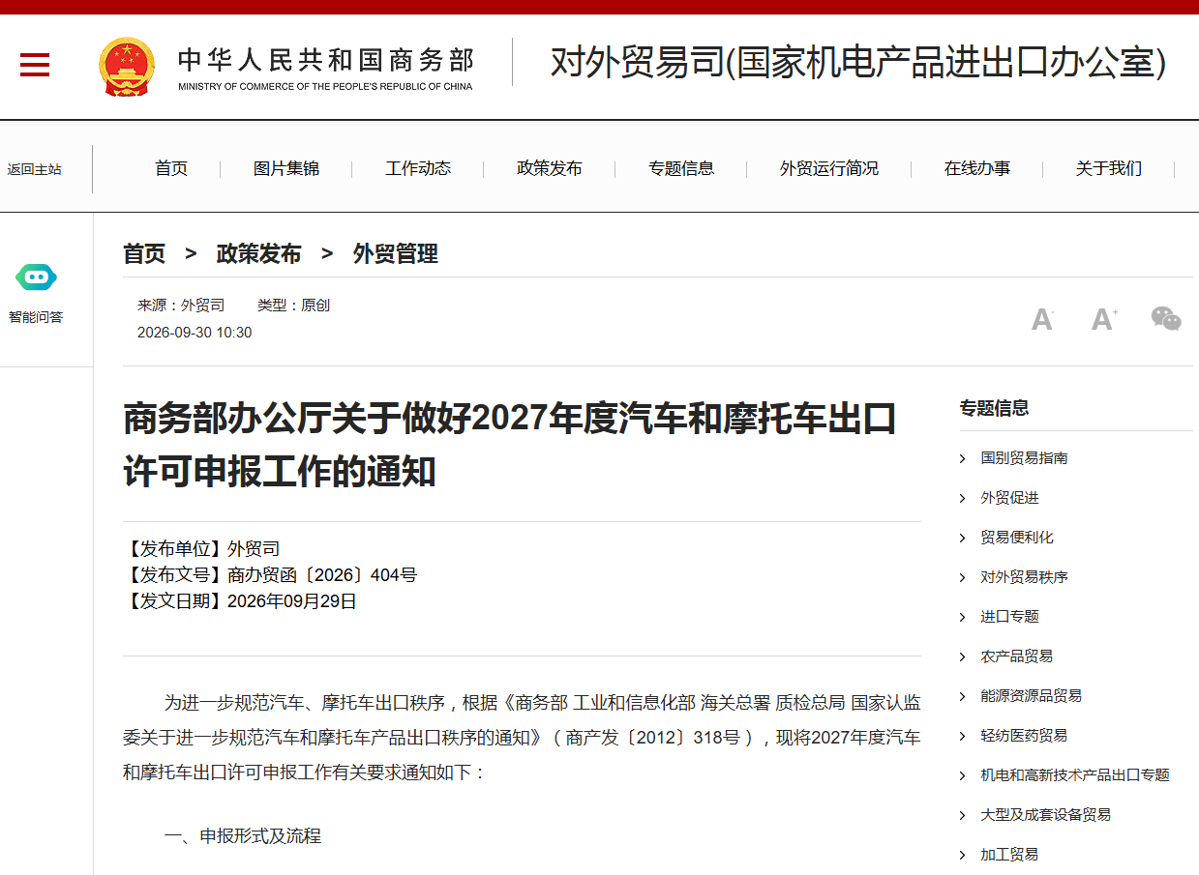
Task: Click chevron beside 贸易便利化
Action: coord(963,538)
